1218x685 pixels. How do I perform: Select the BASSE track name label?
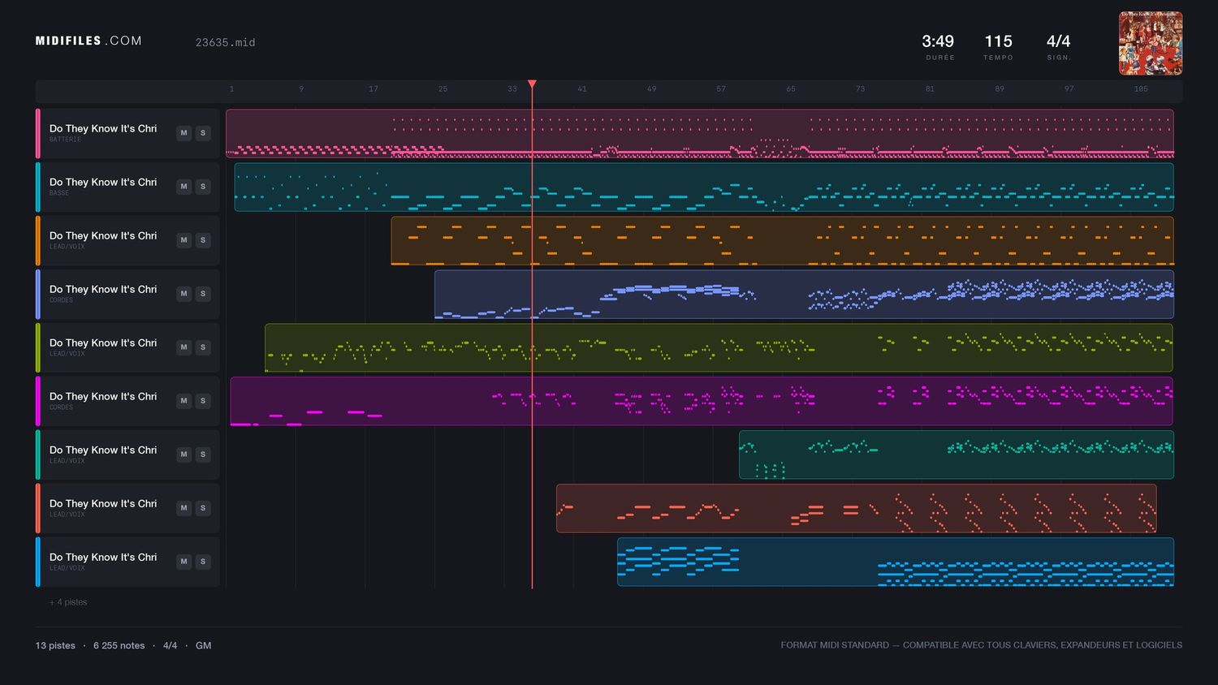pos(103,182)
